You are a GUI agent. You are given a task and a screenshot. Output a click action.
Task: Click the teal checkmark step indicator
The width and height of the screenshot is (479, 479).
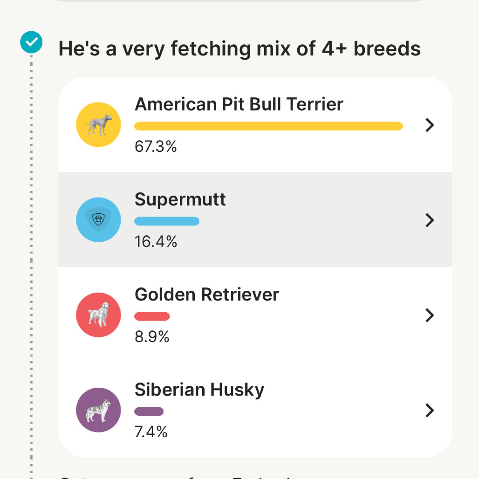tap(31, 43)
